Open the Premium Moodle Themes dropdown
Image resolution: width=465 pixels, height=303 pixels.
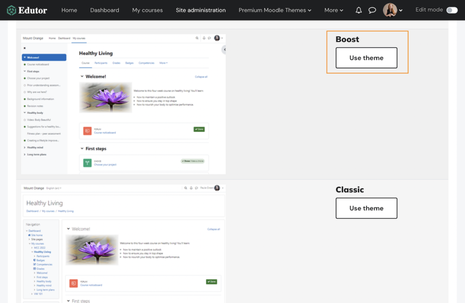click(274, 10)
